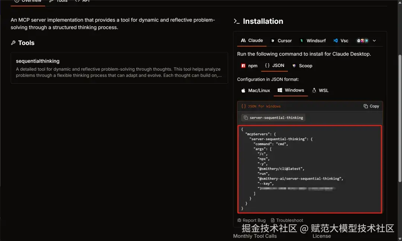Click the "@smithery/cli@latest" code line
Screen dimensions: 402x241
tap(281, 169)
